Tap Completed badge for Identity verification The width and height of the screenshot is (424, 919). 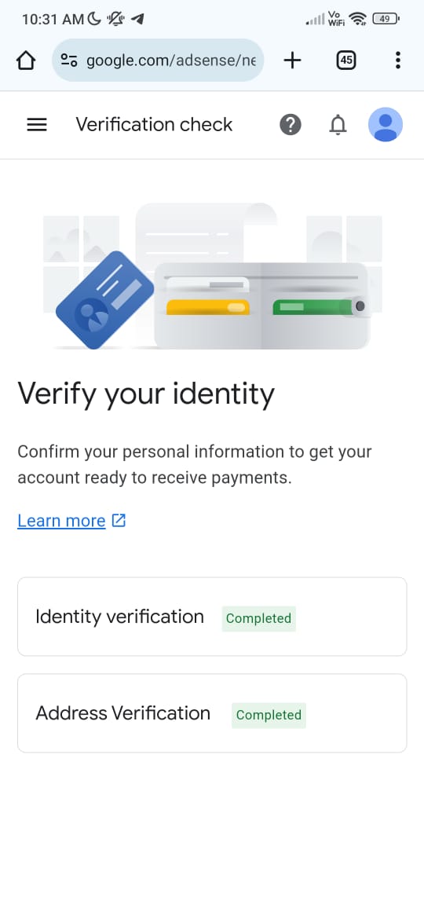click(259, 618)
